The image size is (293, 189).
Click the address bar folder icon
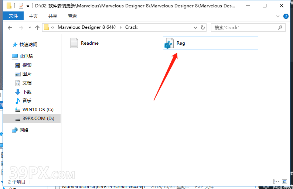point(46,27)
